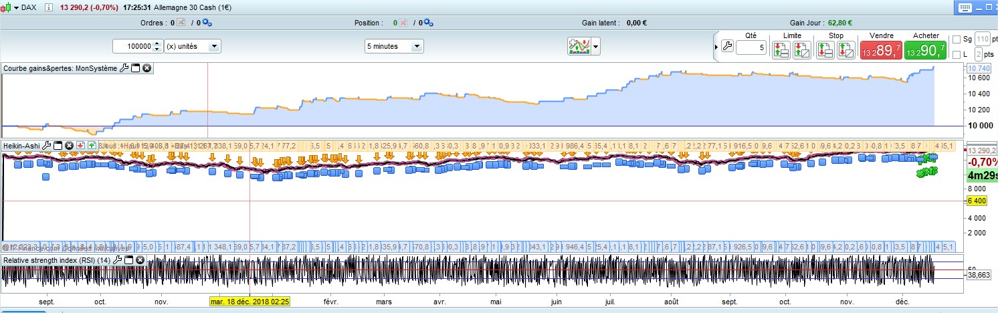998x313 pixels.
Task: Enable the L checkbox
Action: [956, 54]
